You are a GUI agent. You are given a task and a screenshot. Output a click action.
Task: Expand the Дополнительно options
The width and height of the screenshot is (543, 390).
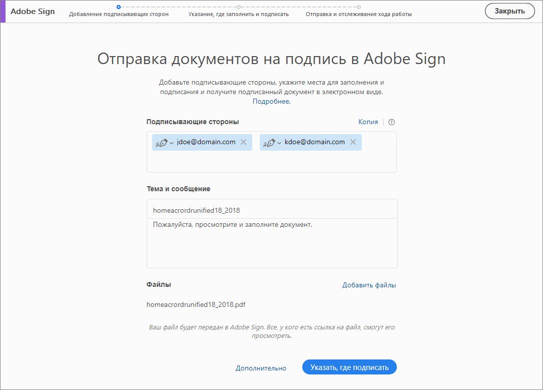(261, 367)
